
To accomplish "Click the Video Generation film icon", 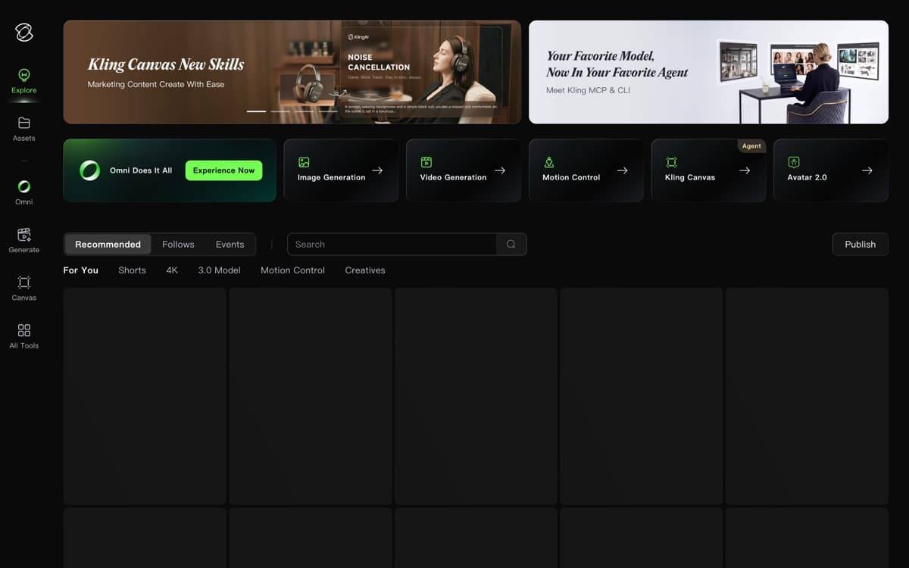I will click(x=426, y=162).
